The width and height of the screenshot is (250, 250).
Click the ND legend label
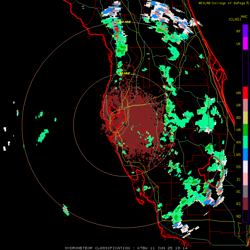(x=238, y=216)
